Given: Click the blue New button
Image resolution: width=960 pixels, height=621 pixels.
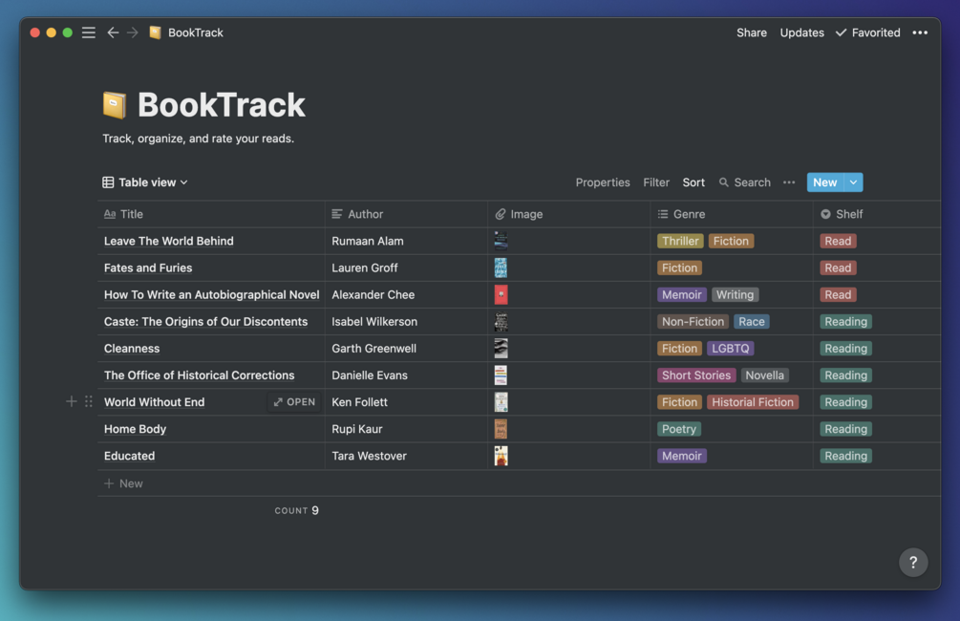Looking at the screenshot, I should [x=824, y=182].
